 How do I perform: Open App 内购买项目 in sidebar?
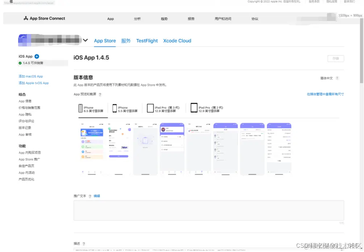[30, 153]
